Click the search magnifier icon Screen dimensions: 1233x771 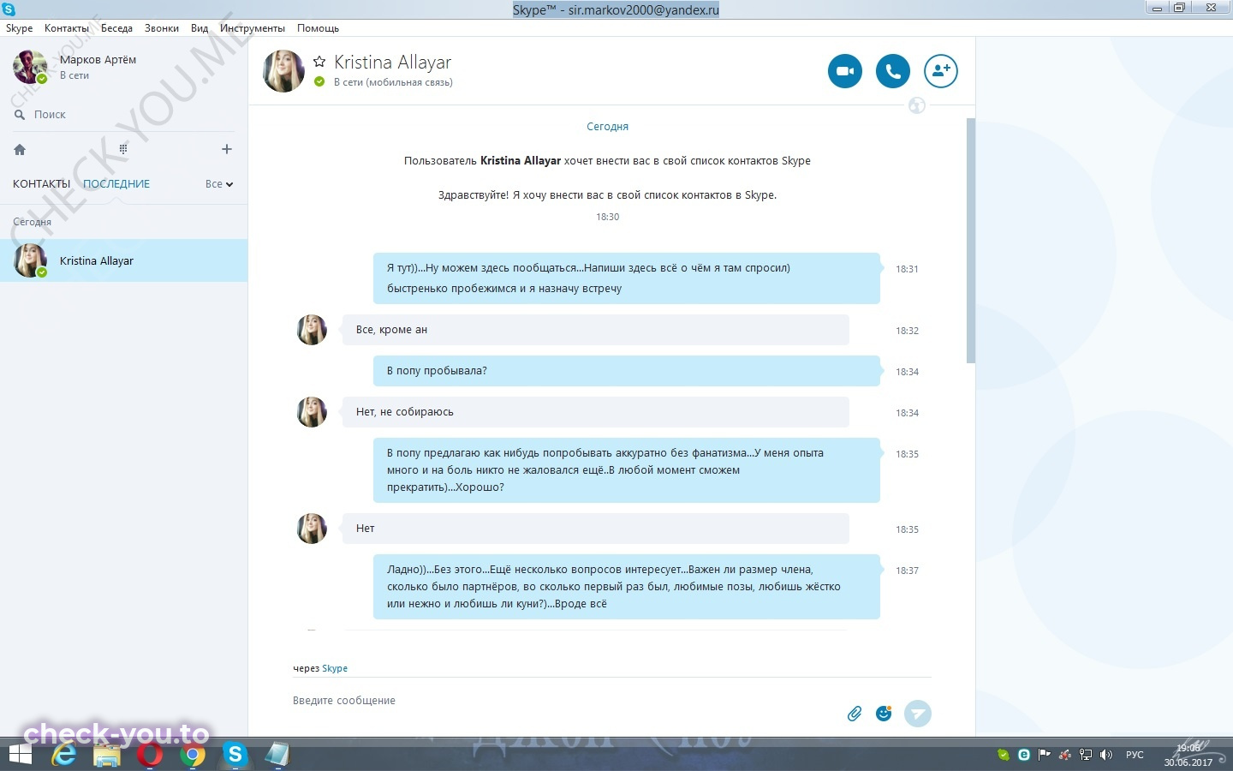[20, 114]
